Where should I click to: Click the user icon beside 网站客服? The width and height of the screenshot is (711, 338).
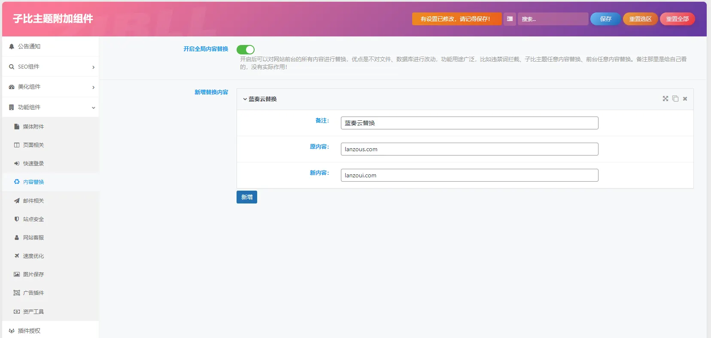pos(17,237)
